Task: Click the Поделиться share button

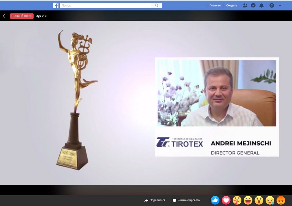Action: (155, 200)
